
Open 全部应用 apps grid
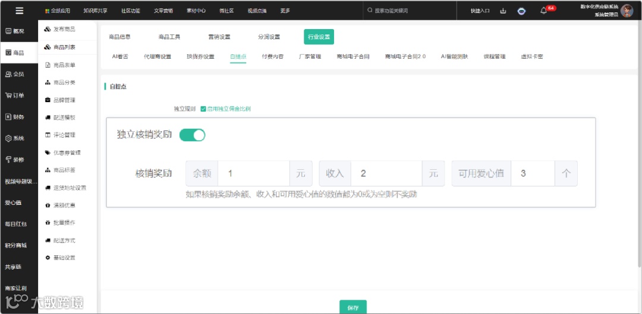pyautogui.click(x=57, y=11)
